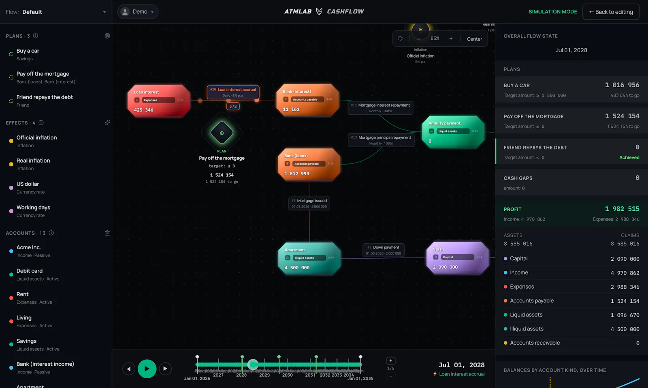The image size is (648, 388).
Task: Start the simulation with the play button
Action: (147, 369)
